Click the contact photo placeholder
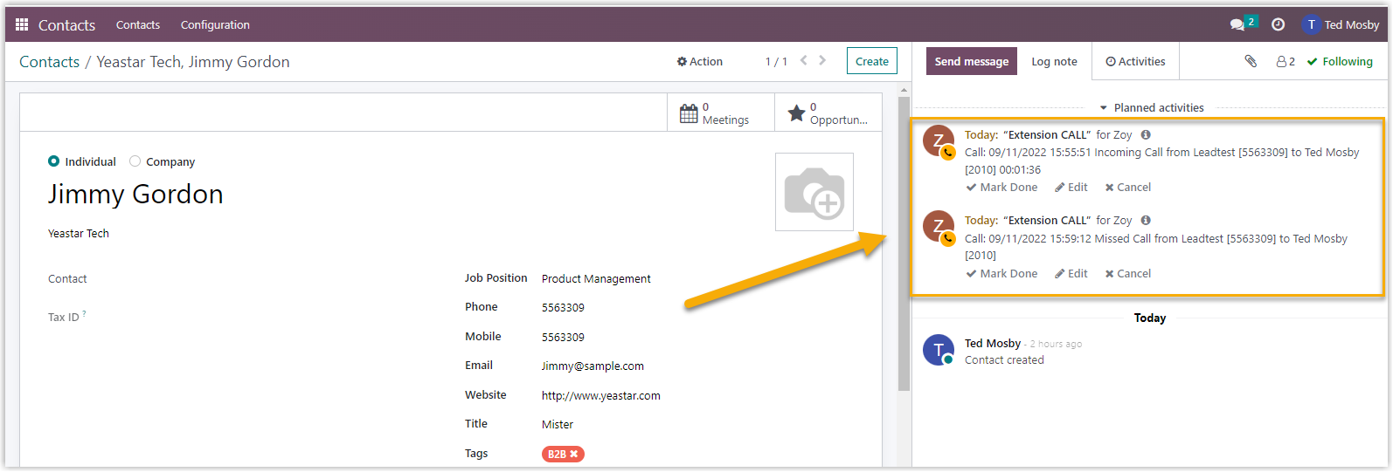 coord(814,192)
